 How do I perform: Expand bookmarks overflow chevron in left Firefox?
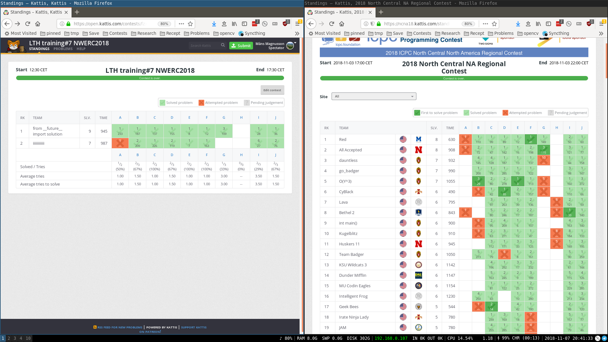[297, 33]
